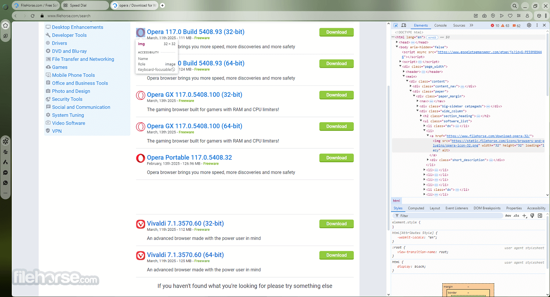The image size is (550, 297).
Task: Open the Event Listeners tab
Action: [x=457, y=208]
